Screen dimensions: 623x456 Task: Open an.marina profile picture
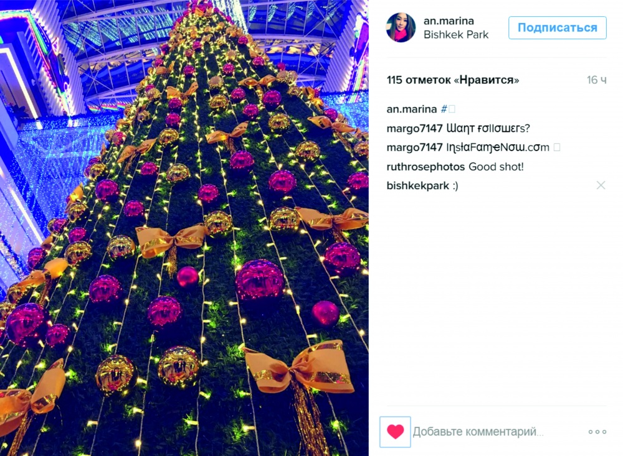tap(401, 27)
